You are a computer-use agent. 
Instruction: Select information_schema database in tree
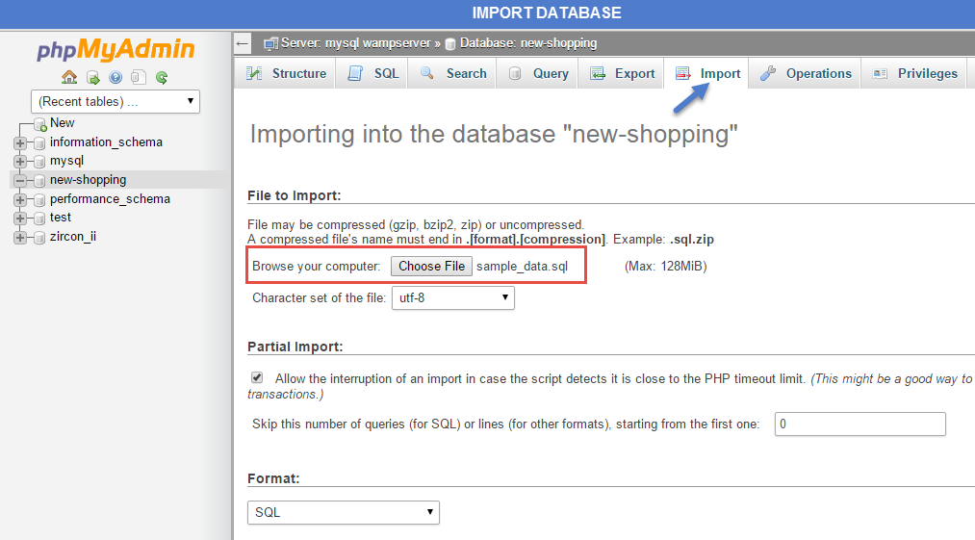[x=106, y=142]
